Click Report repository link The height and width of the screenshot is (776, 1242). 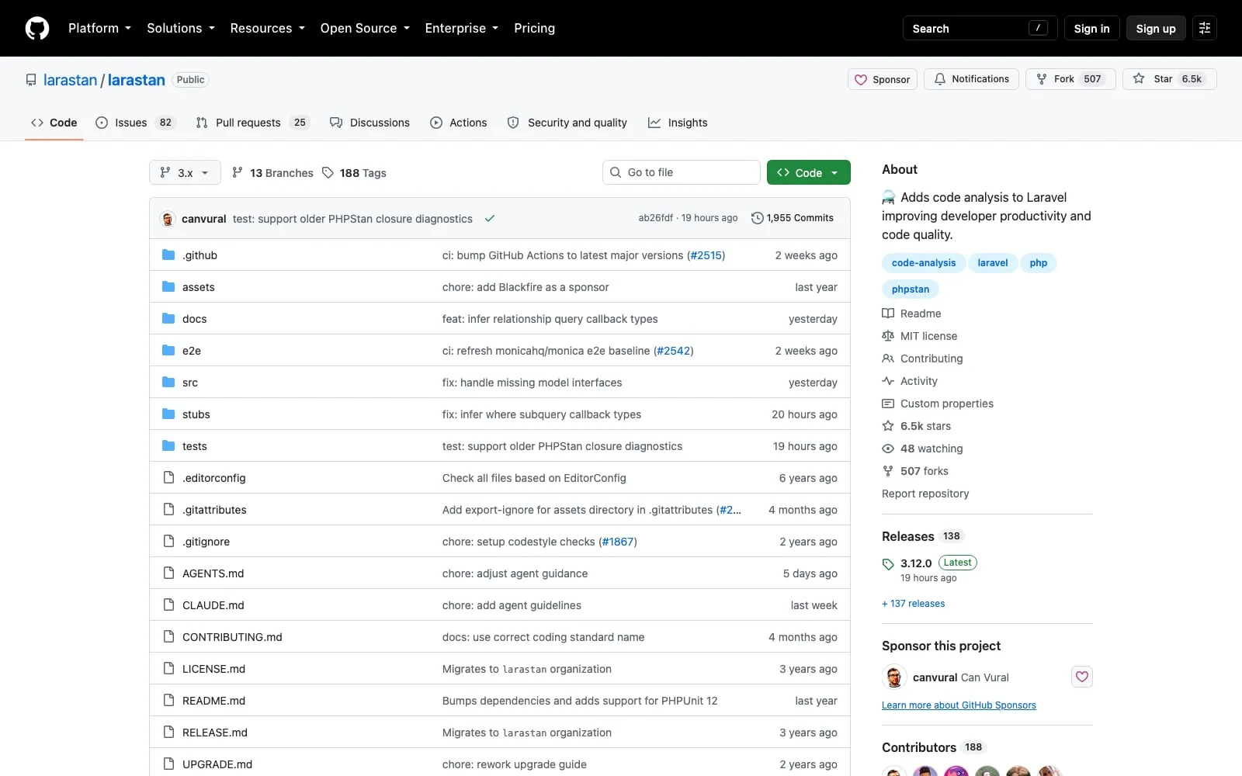(x=925, y=494)
